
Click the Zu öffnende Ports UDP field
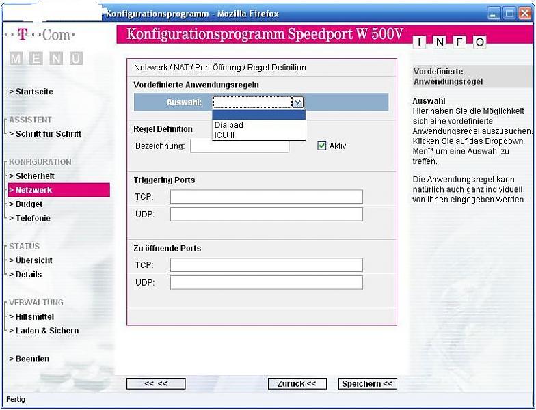(x=266, y=282)
